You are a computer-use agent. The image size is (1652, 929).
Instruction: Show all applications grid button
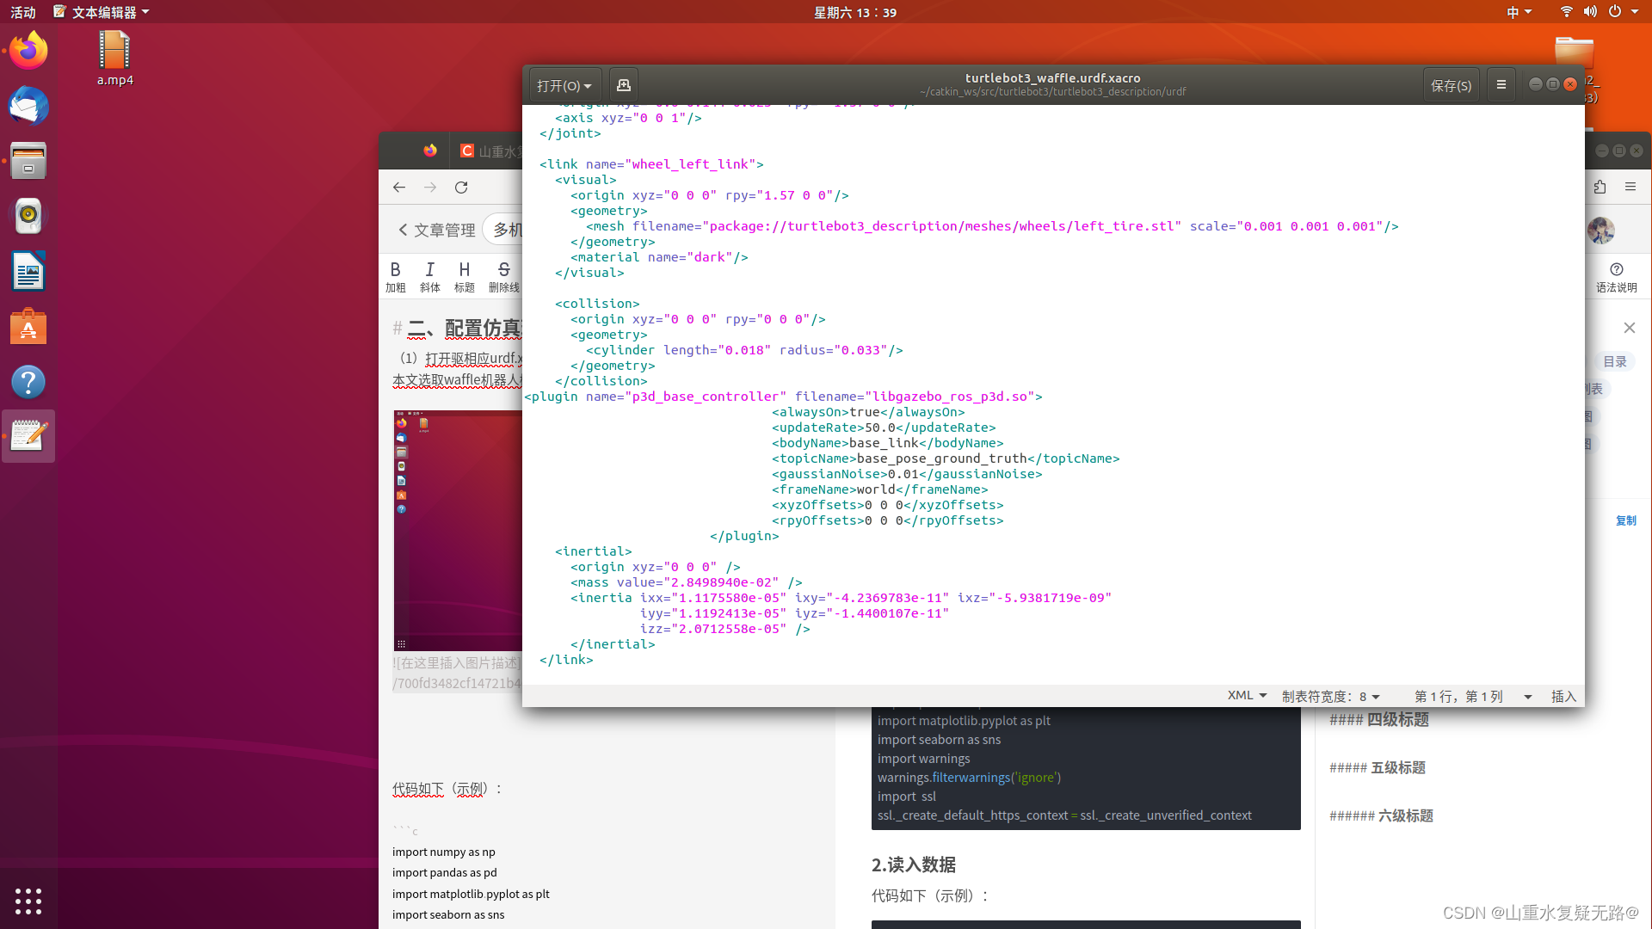tap(28, 901)
